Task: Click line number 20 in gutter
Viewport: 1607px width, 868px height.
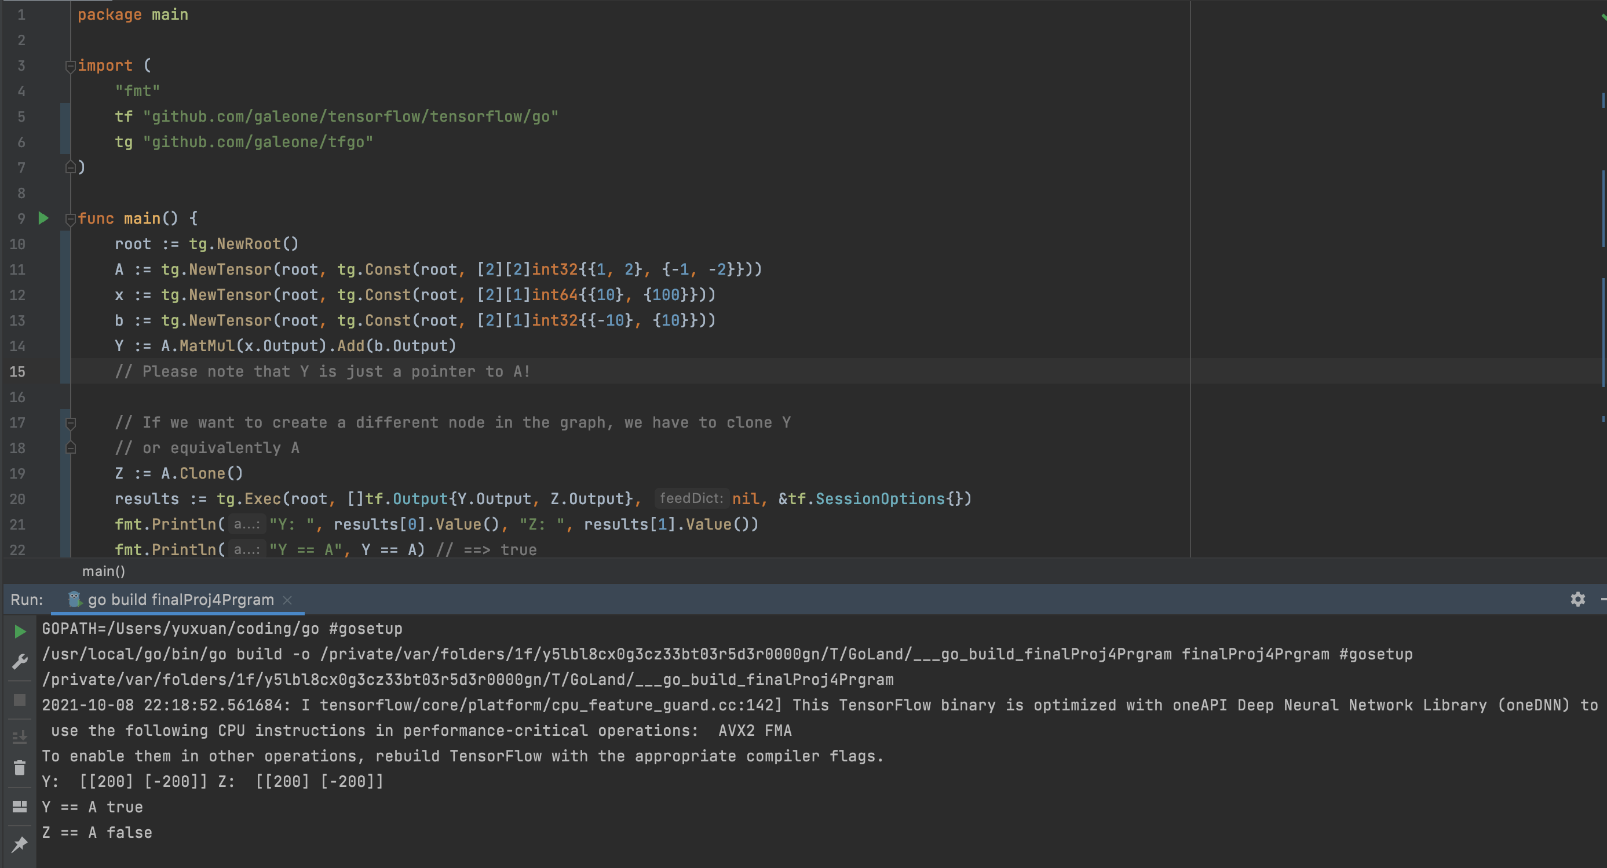Action: pyautogui.click(x=17, y=498)
